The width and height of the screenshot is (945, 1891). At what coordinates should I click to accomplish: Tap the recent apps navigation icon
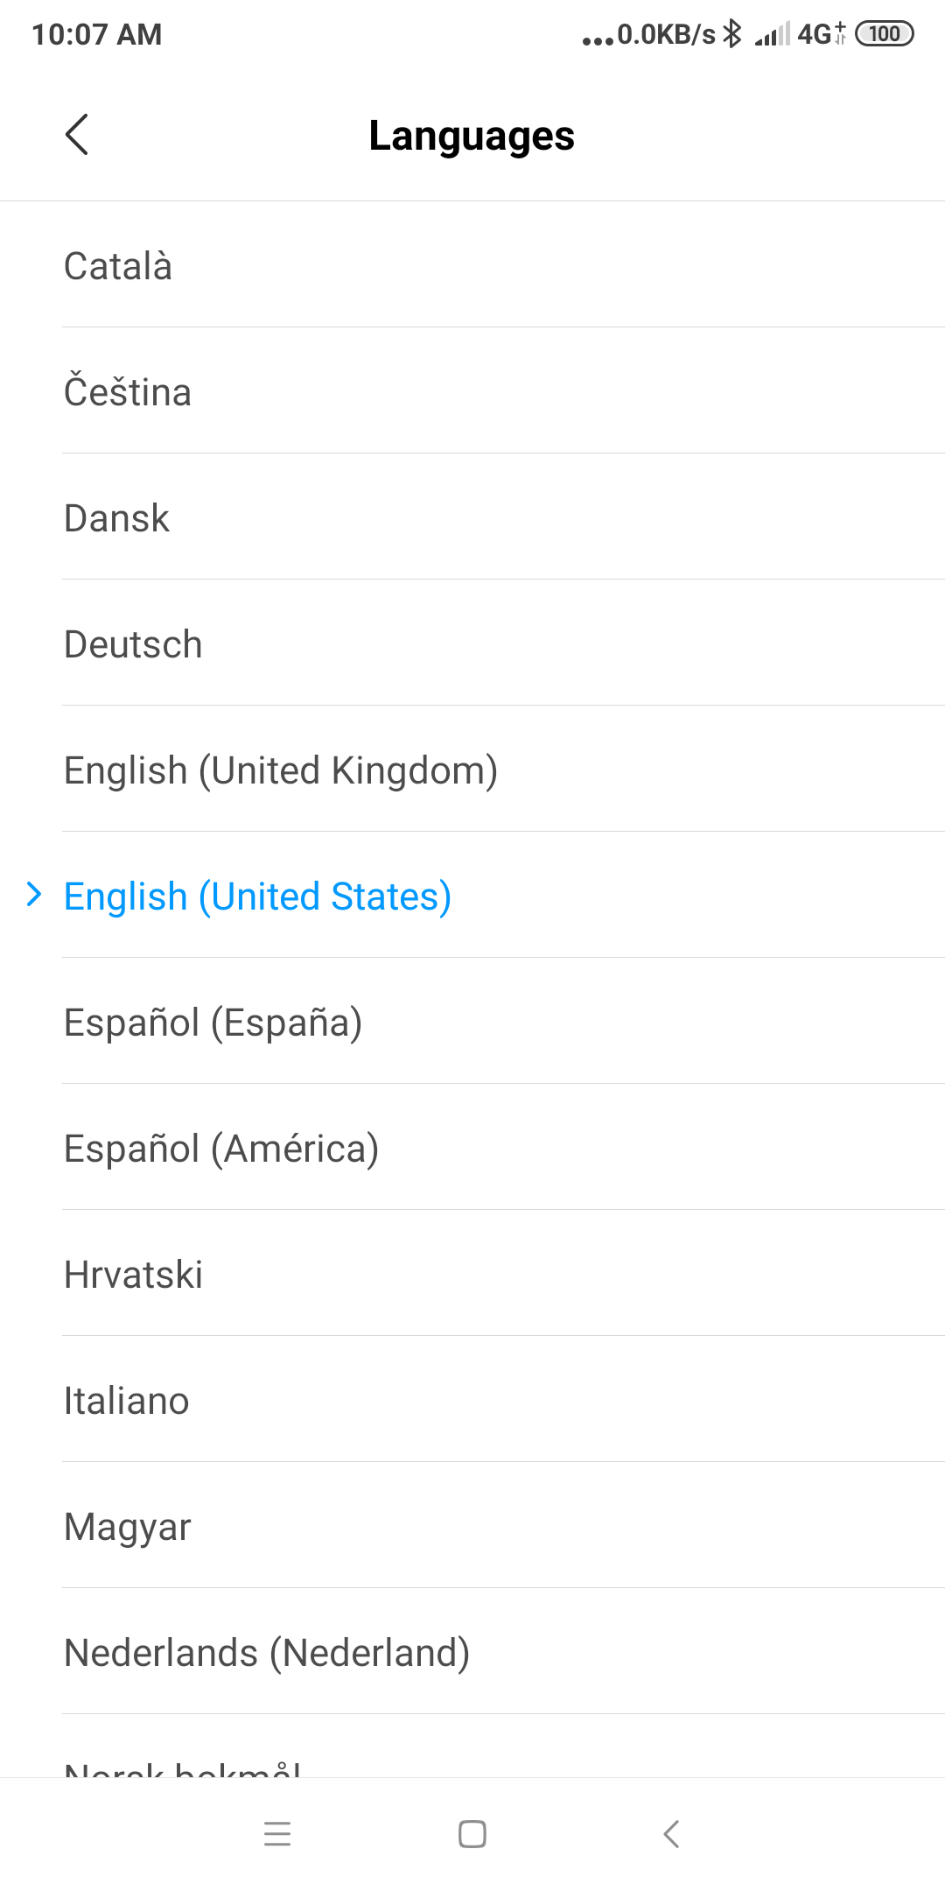[x=277, y=1833]
